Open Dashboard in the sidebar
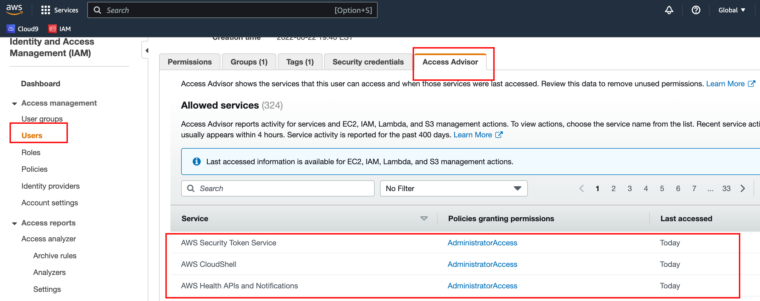Viewport: 760px width, 301px height. (40, 84)
